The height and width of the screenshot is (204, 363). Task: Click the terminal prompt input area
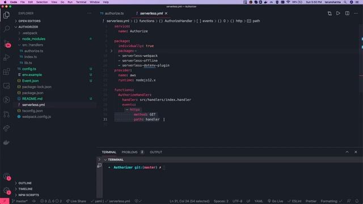[164, 168]
